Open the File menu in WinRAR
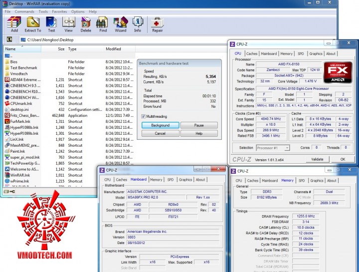359x272 pixels. 7,11
